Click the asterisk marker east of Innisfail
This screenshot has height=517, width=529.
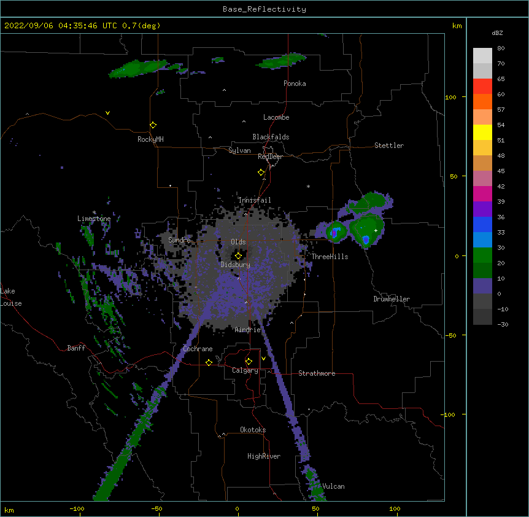308,186
